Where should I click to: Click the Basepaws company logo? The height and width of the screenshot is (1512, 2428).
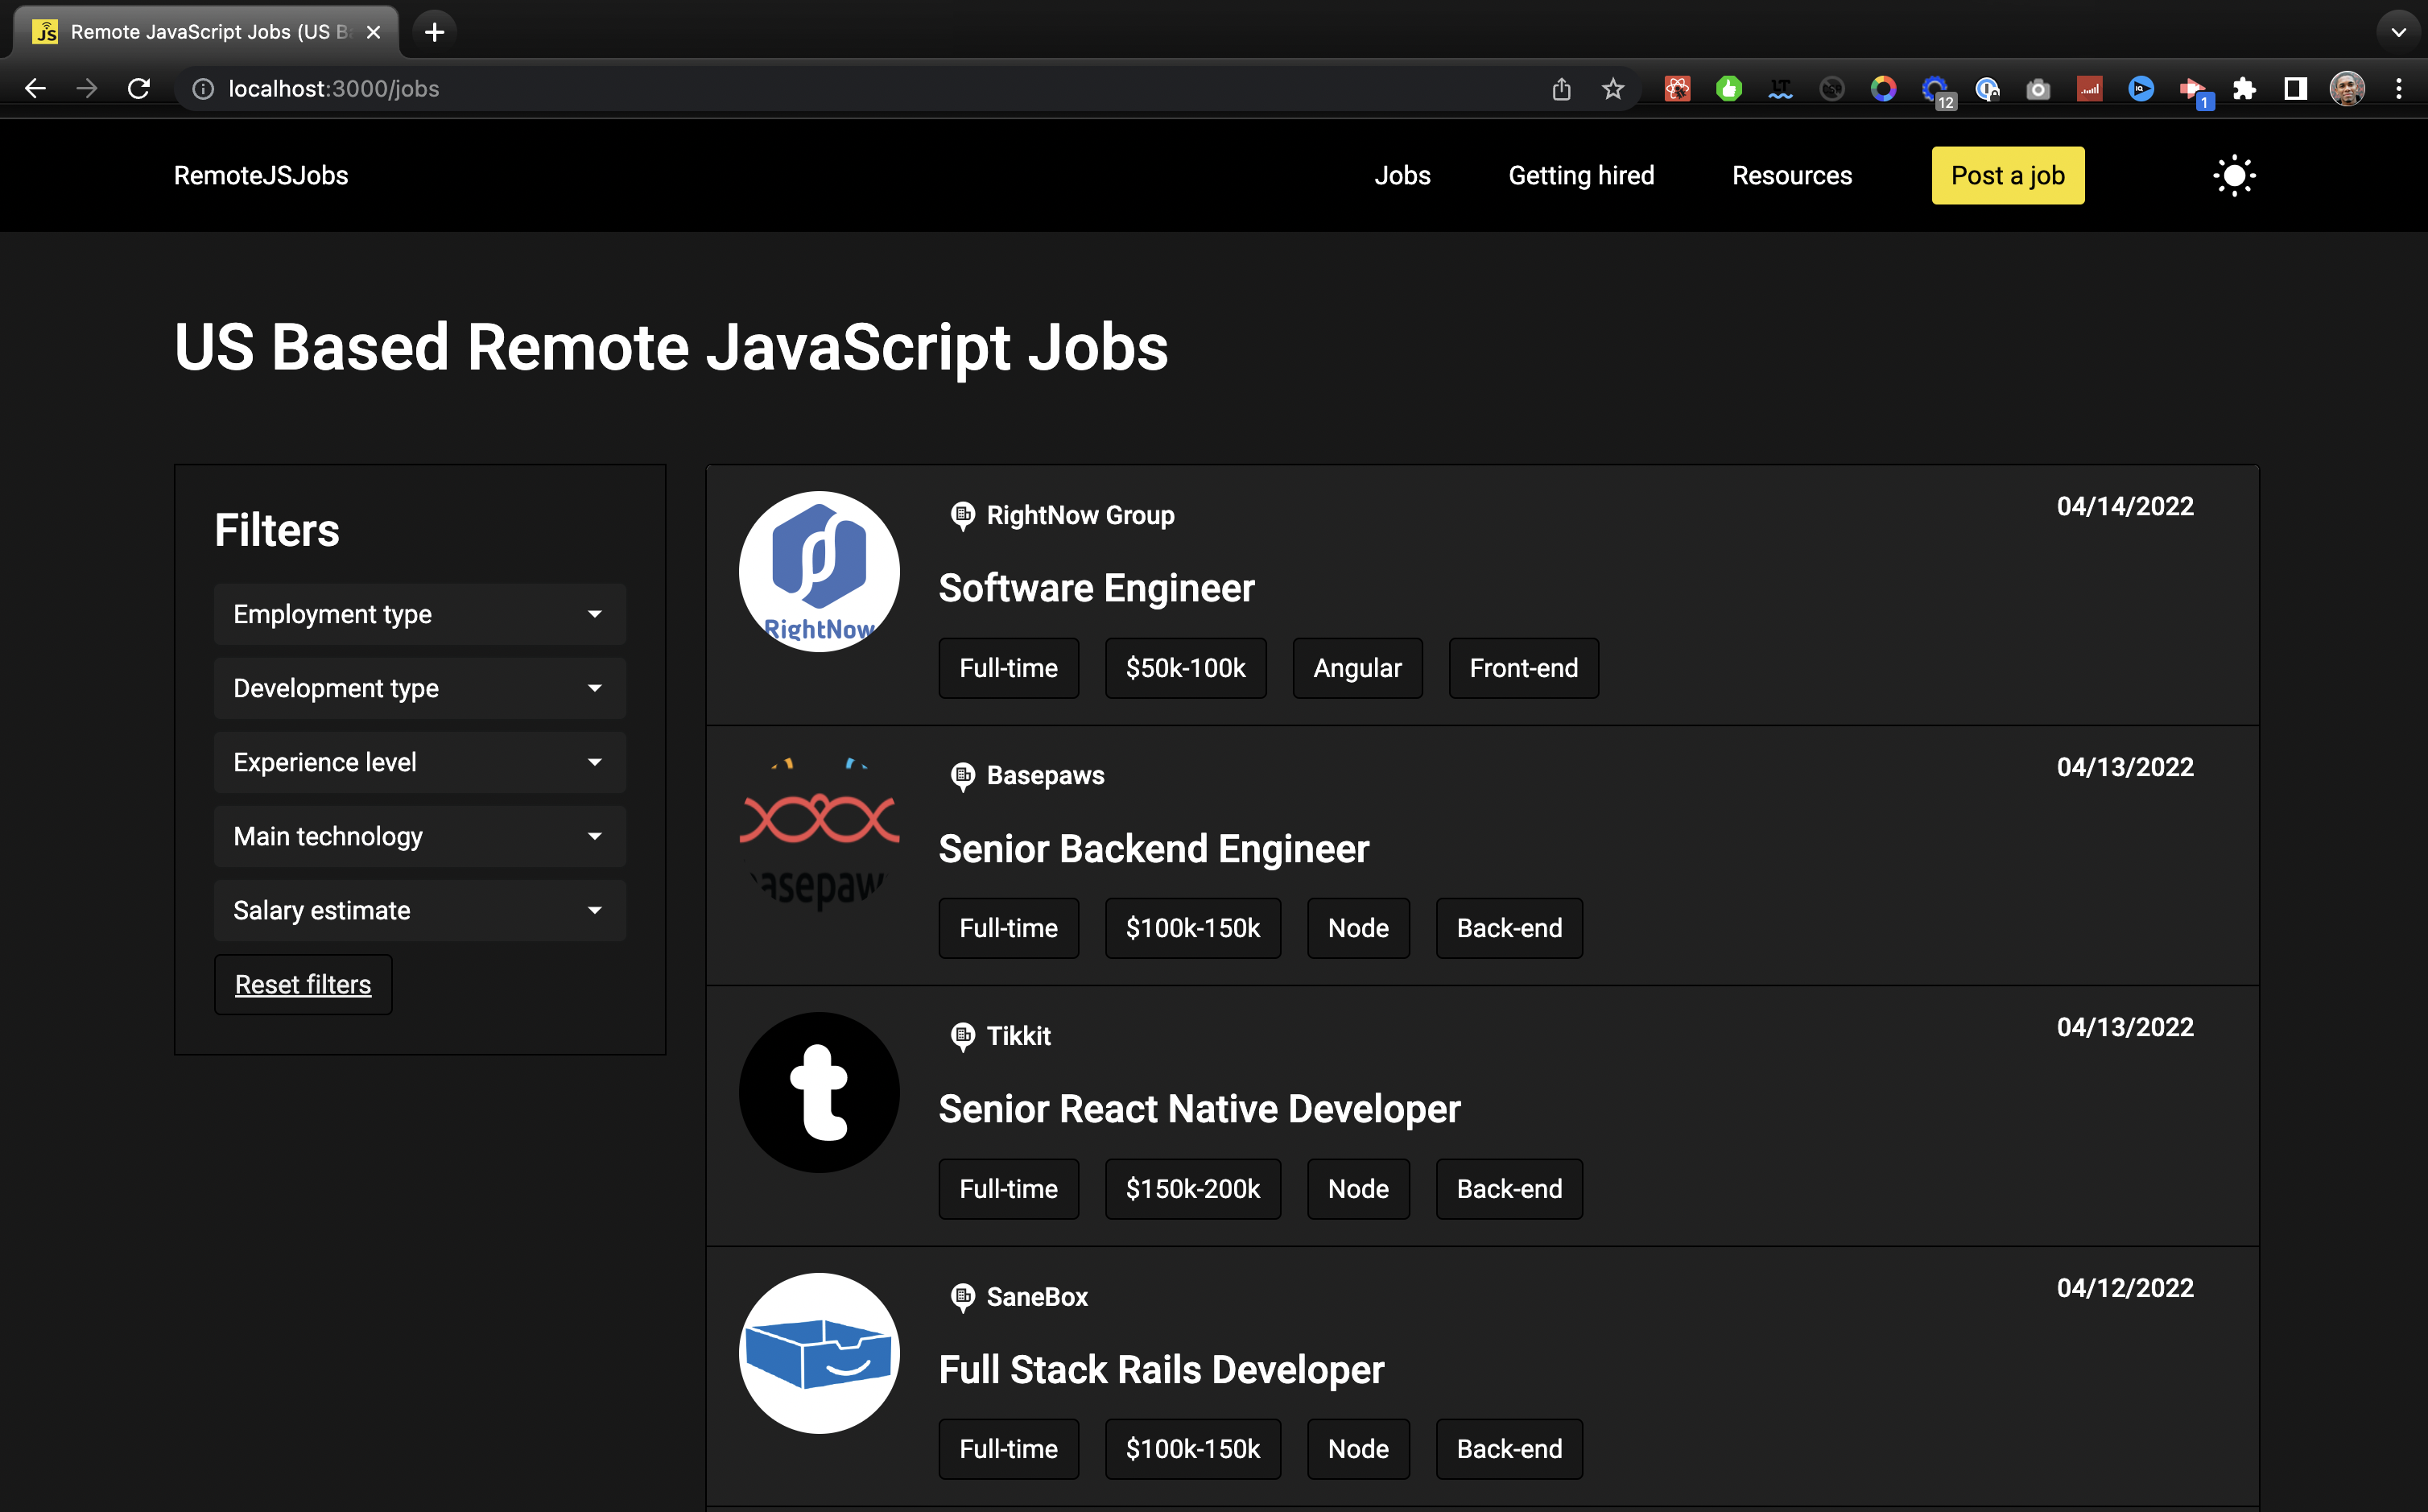819,832
